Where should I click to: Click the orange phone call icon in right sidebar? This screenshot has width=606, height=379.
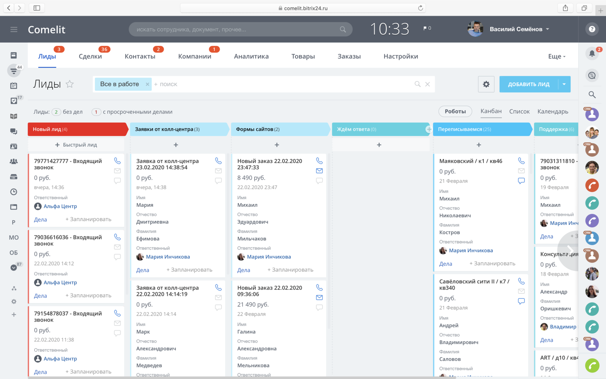[x=592, y=186]
